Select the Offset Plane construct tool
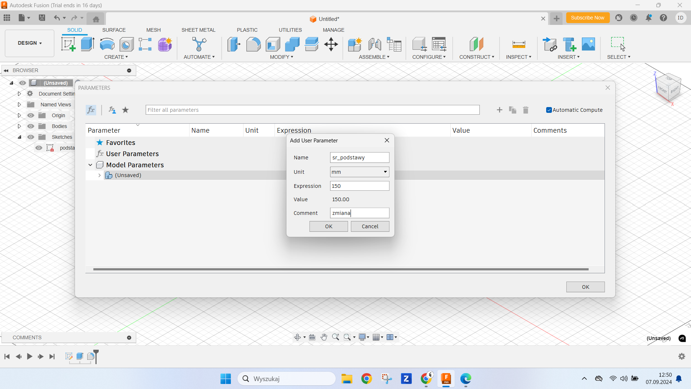 coord(476,44)
